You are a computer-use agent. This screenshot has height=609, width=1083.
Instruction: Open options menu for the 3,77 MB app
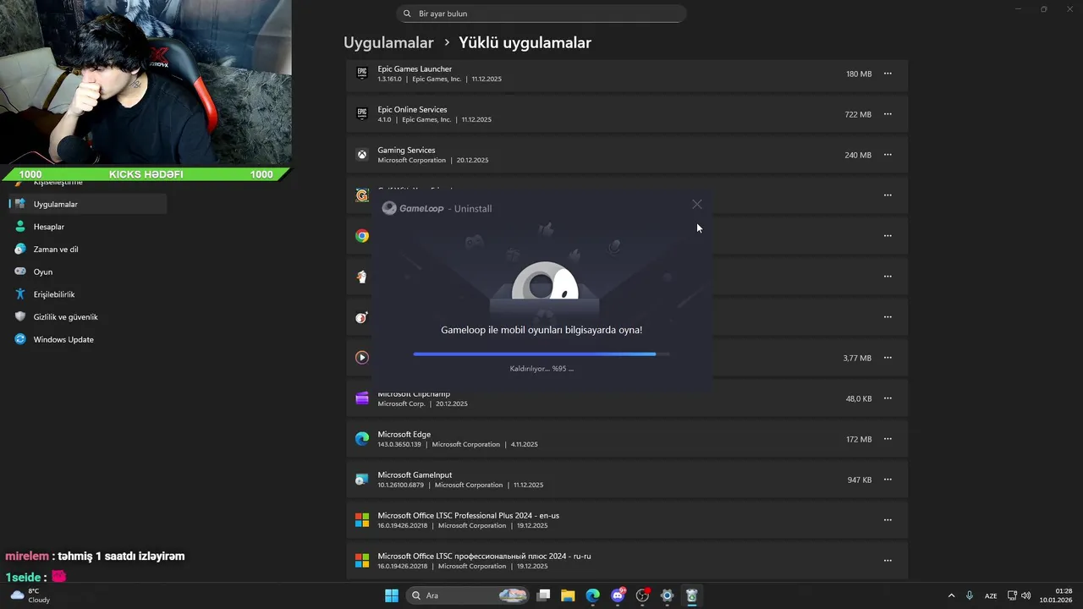click(x=888, y=358)
